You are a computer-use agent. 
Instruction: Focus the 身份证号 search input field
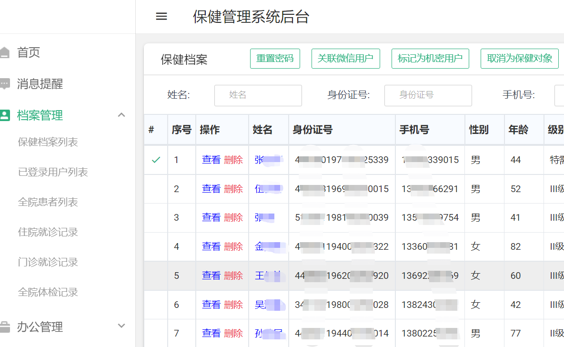click(x=428, y=95)
